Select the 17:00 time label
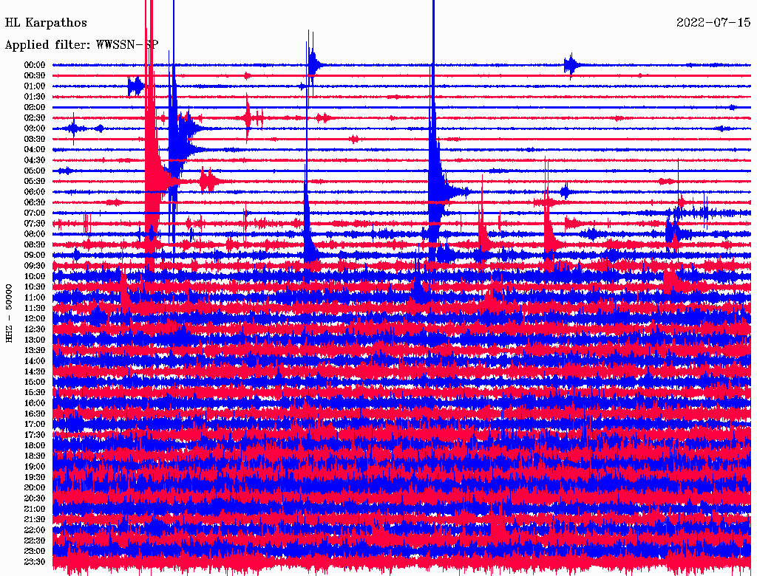The image size is (757, 576). click(x=35, y=424)
